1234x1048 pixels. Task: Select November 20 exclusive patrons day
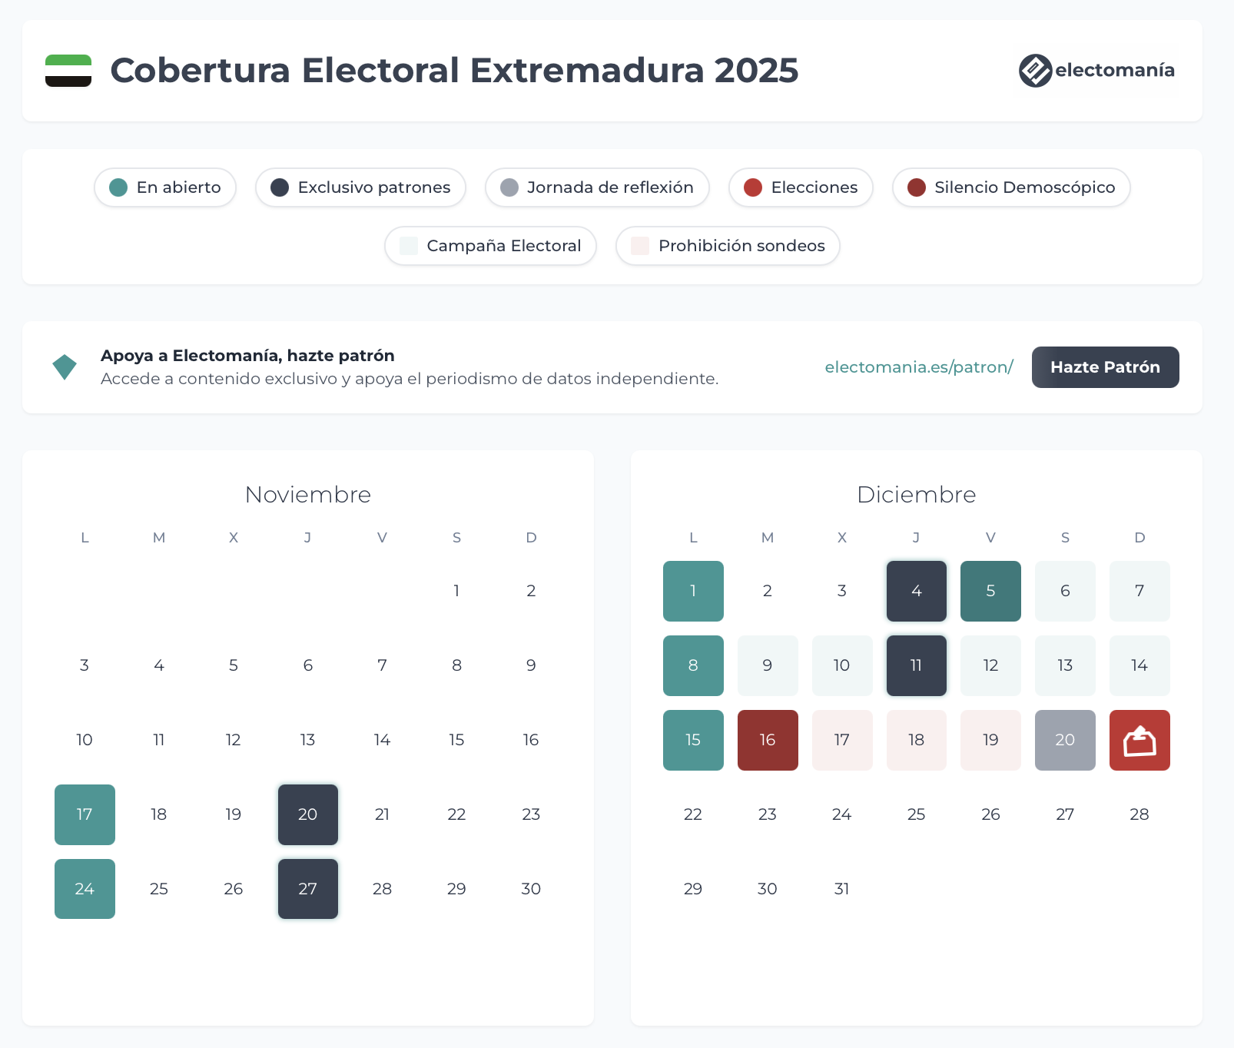(308, 815)
